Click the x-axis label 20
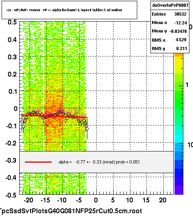The height and width of the screenshot is (216, 193). pyautogui.click(x=163, y=200)
